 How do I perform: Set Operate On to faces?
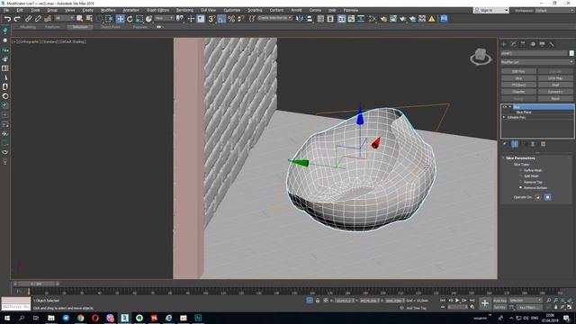coord(538,197)
